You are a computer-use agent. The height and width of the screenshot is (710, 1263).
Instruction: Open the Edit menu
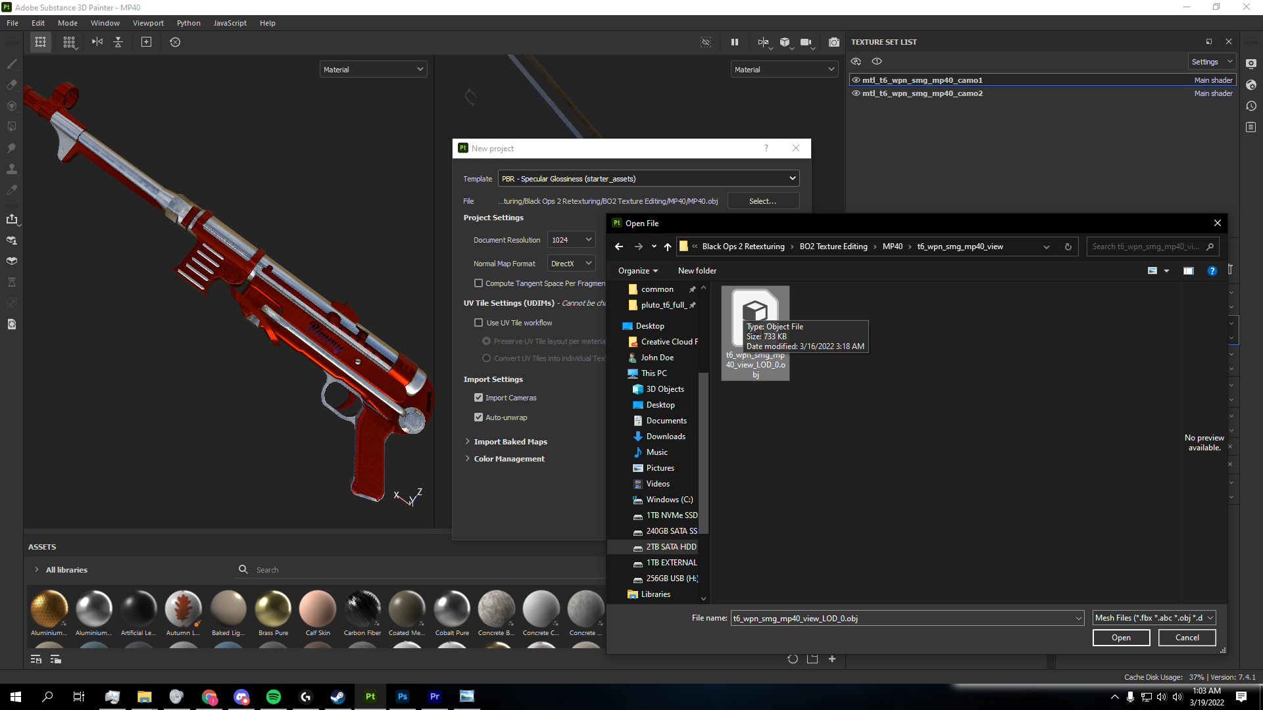38,23
